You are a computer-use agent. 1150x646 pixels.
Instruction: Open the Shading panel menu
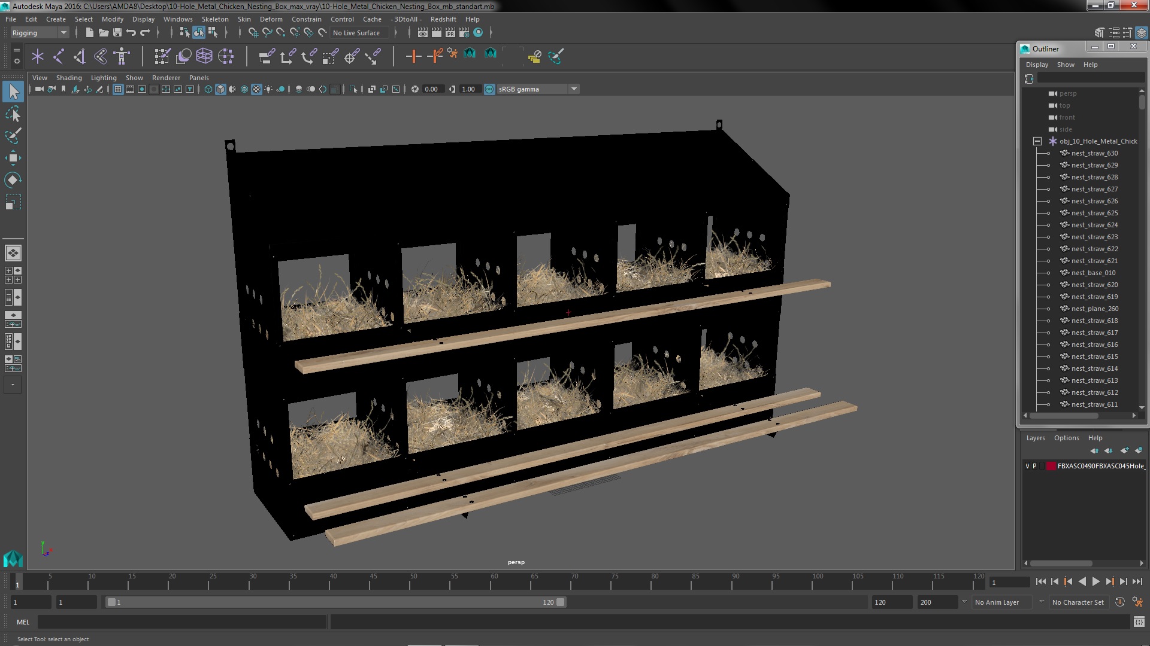[68, 78]
